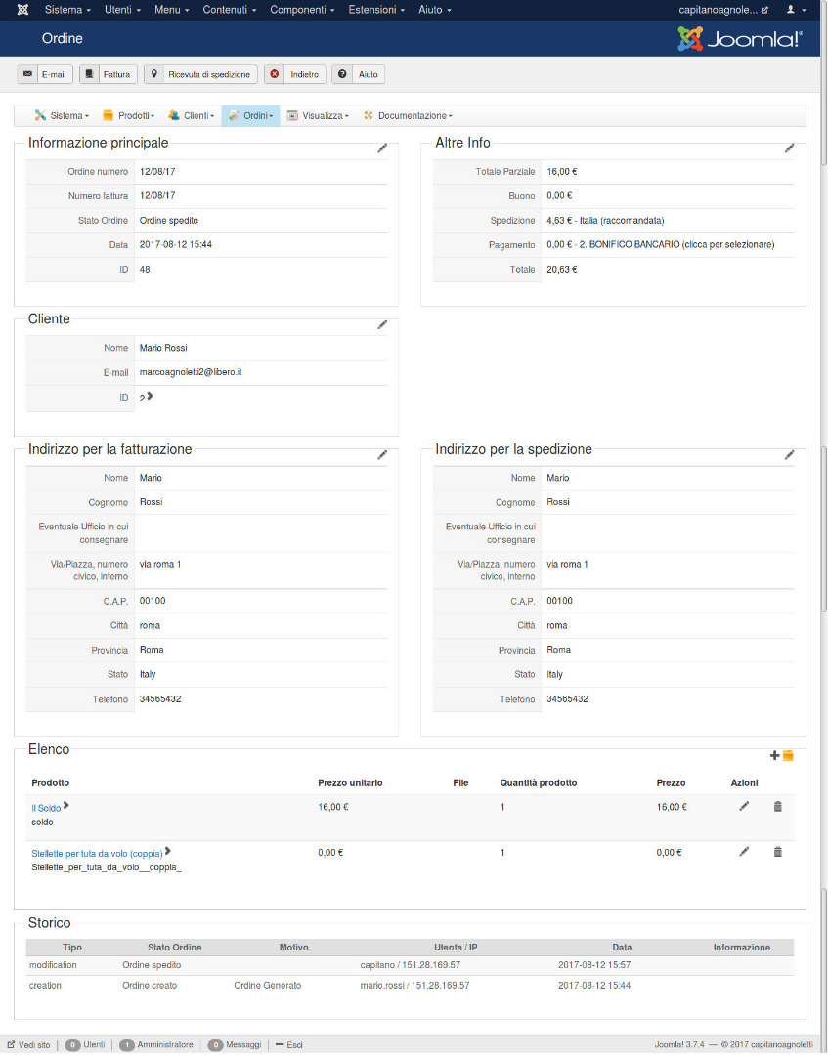Image resolution: width=828 pixels, height=1055 pixels.
Task: Delete the Il Soldo product row
Action: pyautogui.click(x=778, y=807)
